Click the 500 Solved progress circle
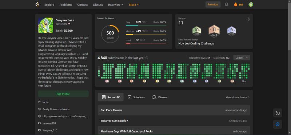Viewport: 291px width, 135px height. [x=110, y=34]
